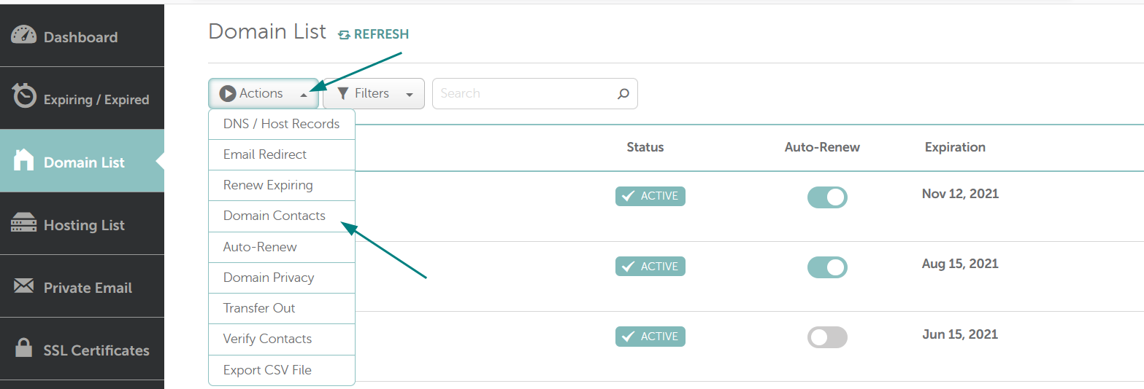Screen dimensions: 1144x389
Task: Open the Filters dropdown
Action: point(374,93)
